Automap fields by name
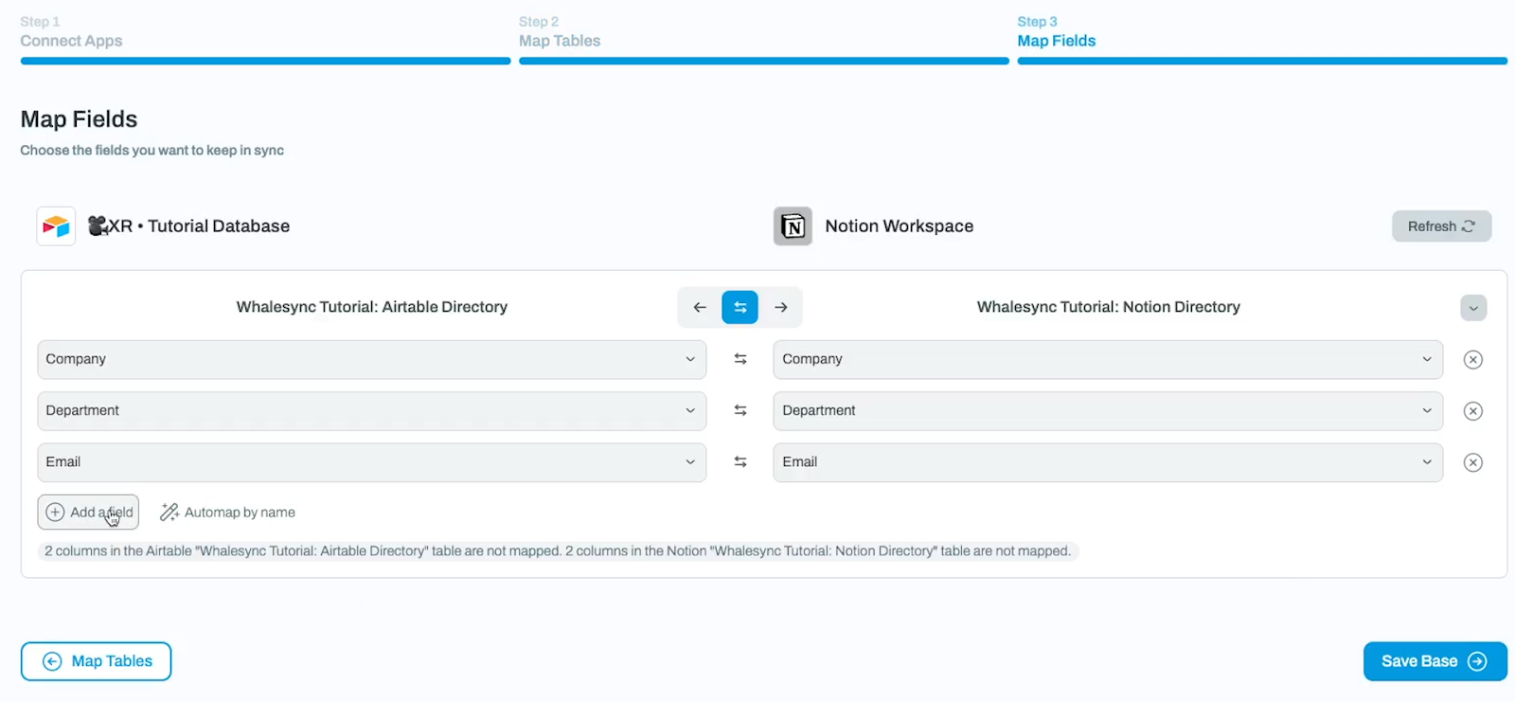 tap(228, 513)
